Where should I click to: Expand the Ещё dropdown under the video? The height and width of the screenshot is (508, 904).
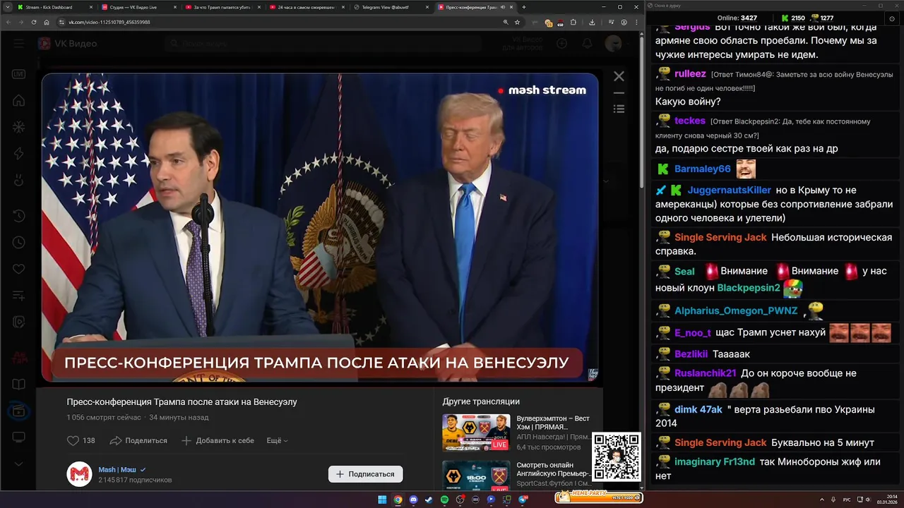click(277, 440)
